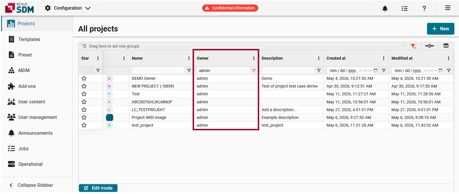Open the task checklist icon in header
This screenshot has width=459, height=194.
click(x=405, y=8)
